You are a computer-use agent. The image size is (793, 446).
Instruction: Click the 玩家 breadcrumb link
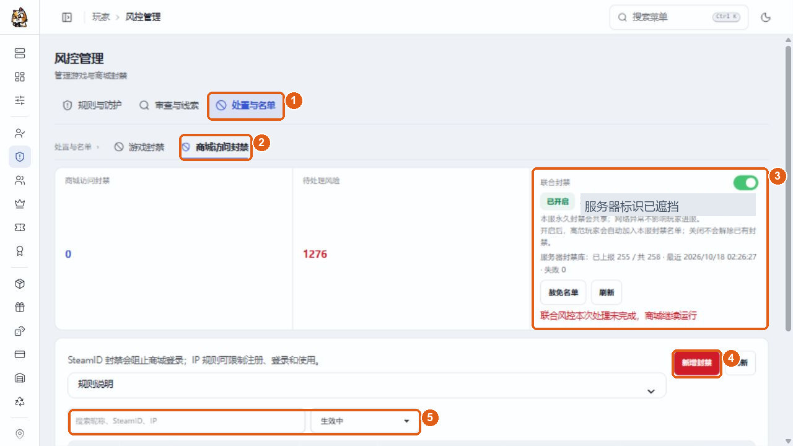click(101, 17)
